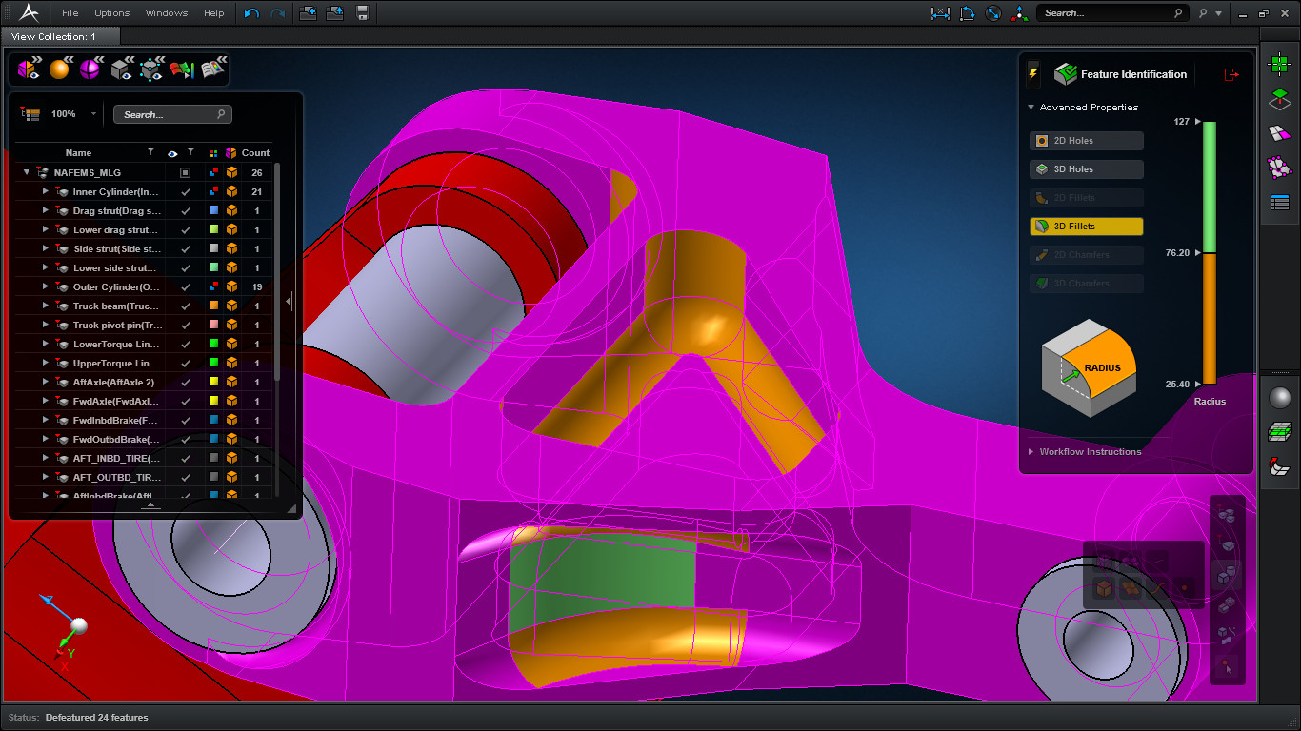
Task: Click the 3D Holes button
Action: 1087,169
